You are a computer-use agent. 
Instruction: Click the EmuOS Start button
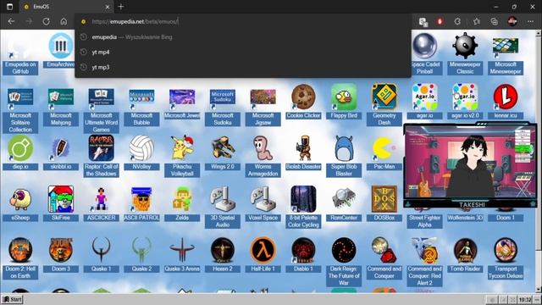pos(12,299)
